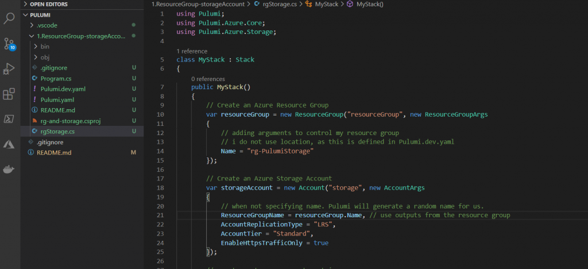Click breadcrumb 1.ResourceGroup-storageAccount

point(198,4)
